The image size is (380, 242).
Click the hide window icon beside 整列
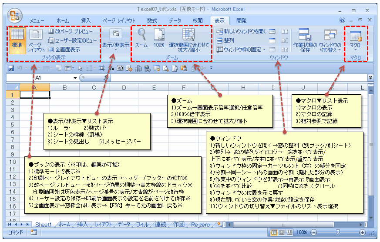pyautogui.click(x=272, y=40)
